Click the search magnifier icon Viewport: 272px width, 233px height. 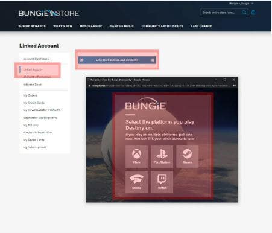tap(244, 13)
